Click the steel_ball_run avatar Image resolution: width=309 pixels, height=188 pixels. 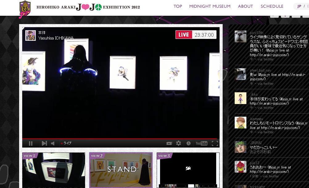[x=241, y=74]
